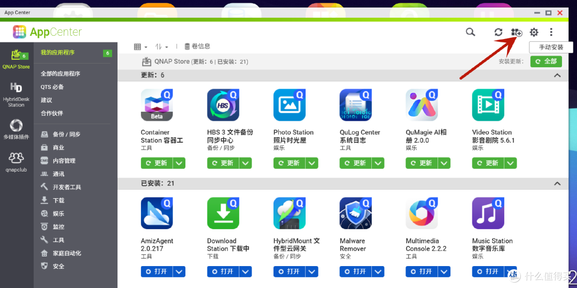Click Multimedia Console app icon

(422, 213)
